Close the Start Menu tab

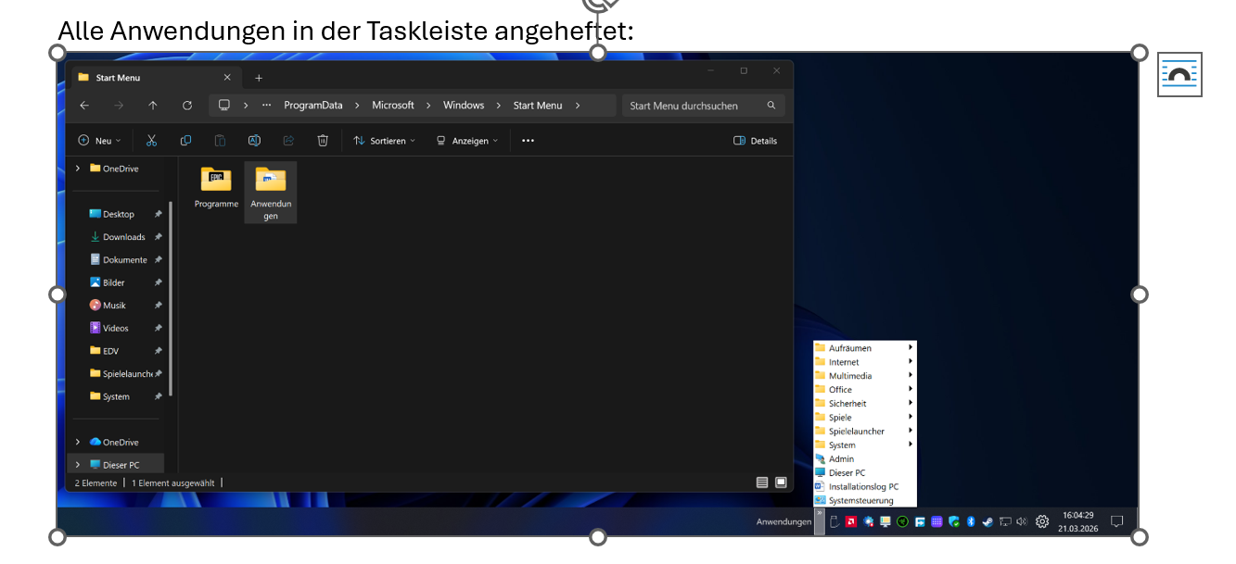click(227, 78)
